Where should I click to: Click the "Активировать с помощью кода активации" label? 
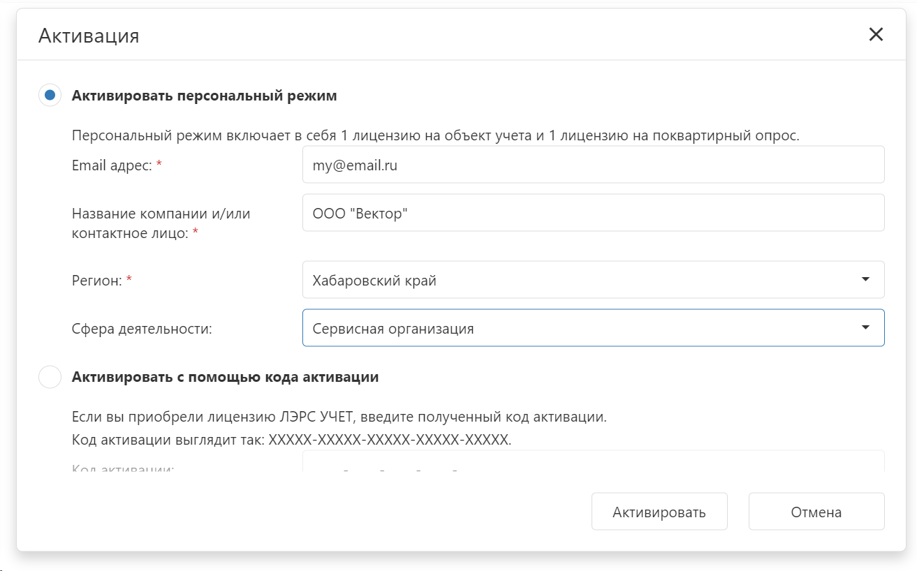click(x=225, y=377)
